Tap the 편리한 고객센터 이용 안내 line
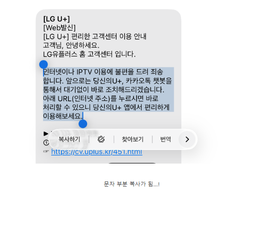Screen dimensions: 265x236 point(95,37)
